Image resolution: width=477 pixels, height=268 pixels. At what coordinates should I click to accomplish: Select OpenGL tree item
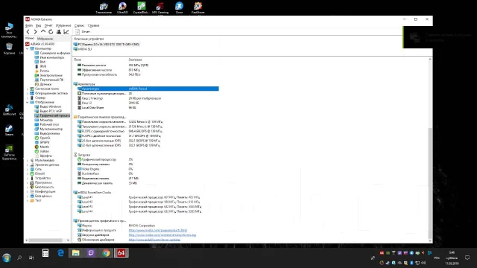point(42,138)
